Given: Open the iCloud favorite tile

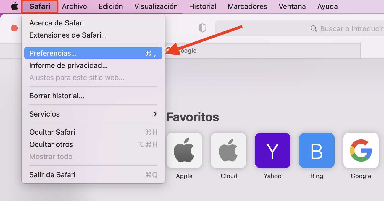Looking at the screenshot, I should 228,150.
